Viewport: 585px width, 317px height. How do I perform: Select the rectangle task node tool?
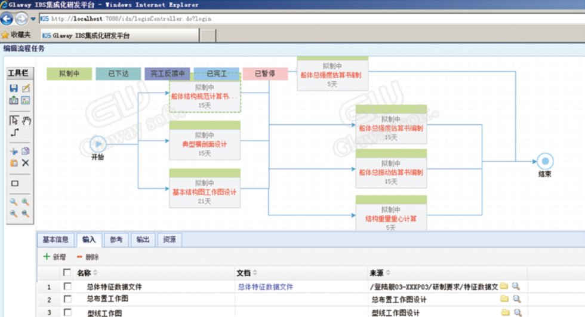pos(14,183)
